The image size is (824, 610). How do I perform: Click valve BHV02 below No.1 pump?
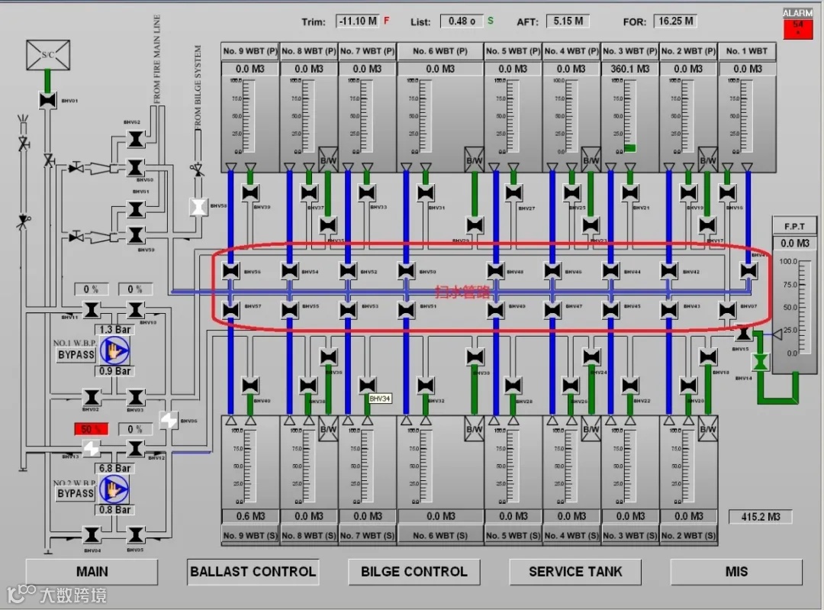click(92, 397)
